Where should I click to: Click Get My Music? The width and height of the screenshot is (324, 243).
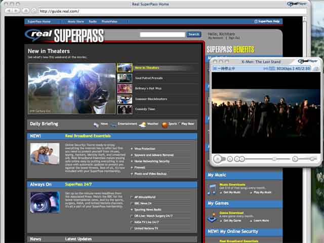point(232,192)
